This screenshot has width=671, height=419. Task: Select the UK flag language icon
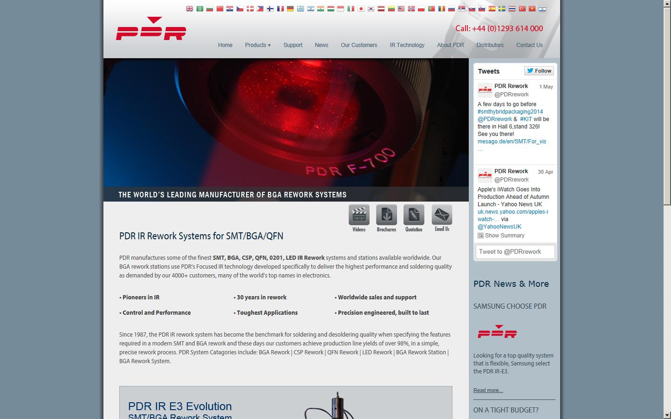tap(190, 8)
